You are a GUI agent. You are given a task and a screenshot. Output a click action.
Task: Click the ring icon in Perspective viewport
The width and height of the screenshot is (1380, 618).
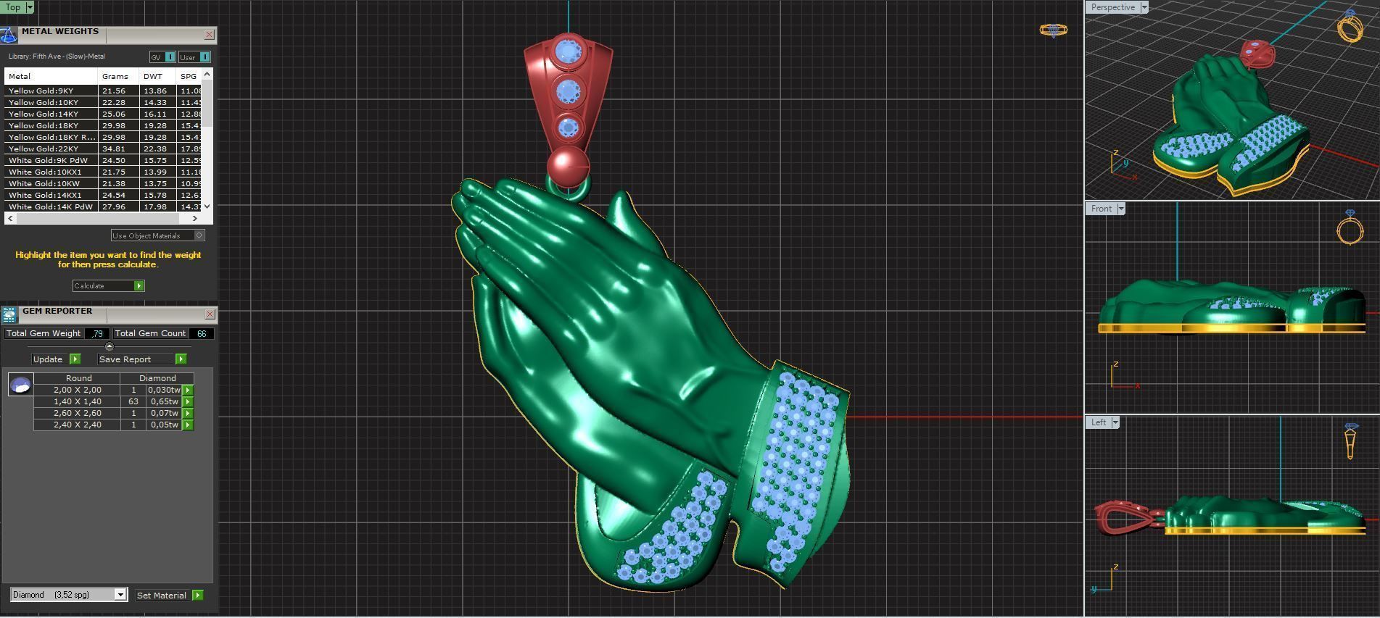[x=1350, y=28]
